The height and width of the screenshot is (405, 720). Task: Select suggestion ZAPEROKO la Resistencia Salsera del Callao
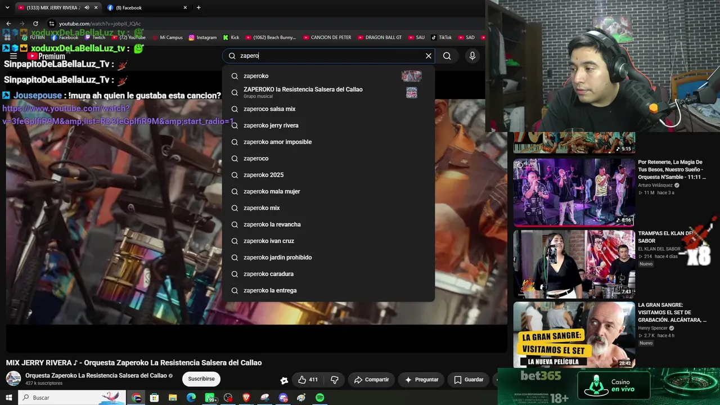coord(328,92)
